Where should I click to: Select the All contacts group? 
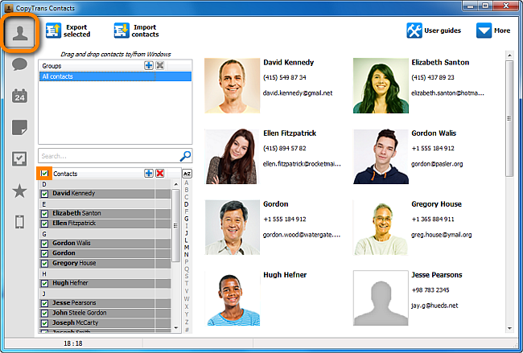[115, 76]
